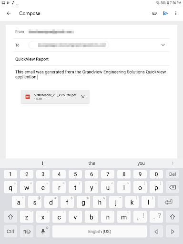Screen dimensions: 183x244
Task: Open the three-dot more options menu
Action: click(176, 13)
